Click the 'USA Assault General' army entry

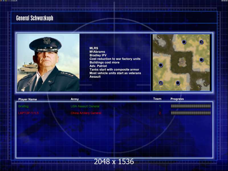click(x=85, y=106)
